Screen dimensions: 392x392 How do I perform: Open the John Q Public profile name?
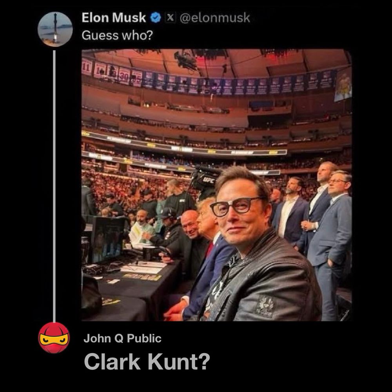point(122,339)
